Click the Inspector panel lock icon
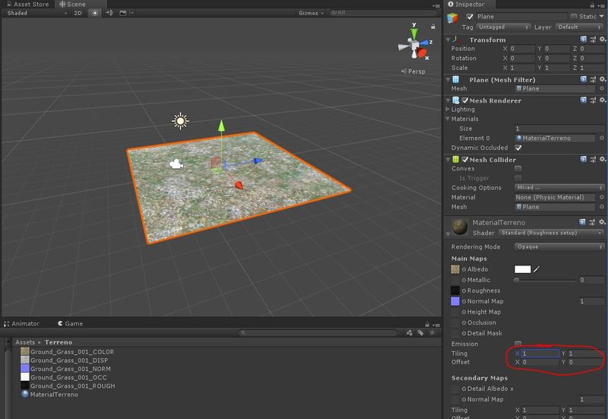Image resolution: width=608 pixels, height=419 pixels. [x=592, y=5]
